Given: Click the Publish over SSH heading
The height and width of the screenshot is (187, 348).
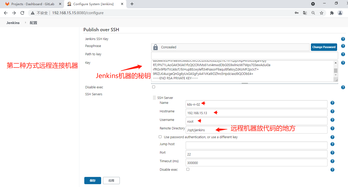Looking at the screenshot, I should 101,30.
